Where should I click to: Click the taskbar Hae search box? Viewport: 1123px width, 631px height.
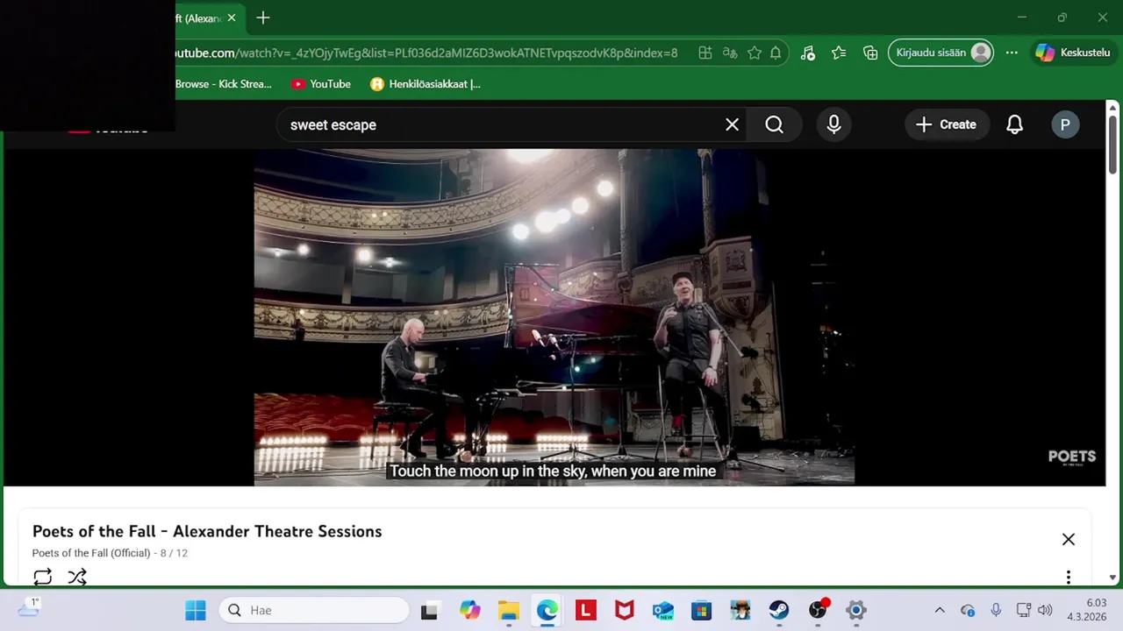pos(314,610)
